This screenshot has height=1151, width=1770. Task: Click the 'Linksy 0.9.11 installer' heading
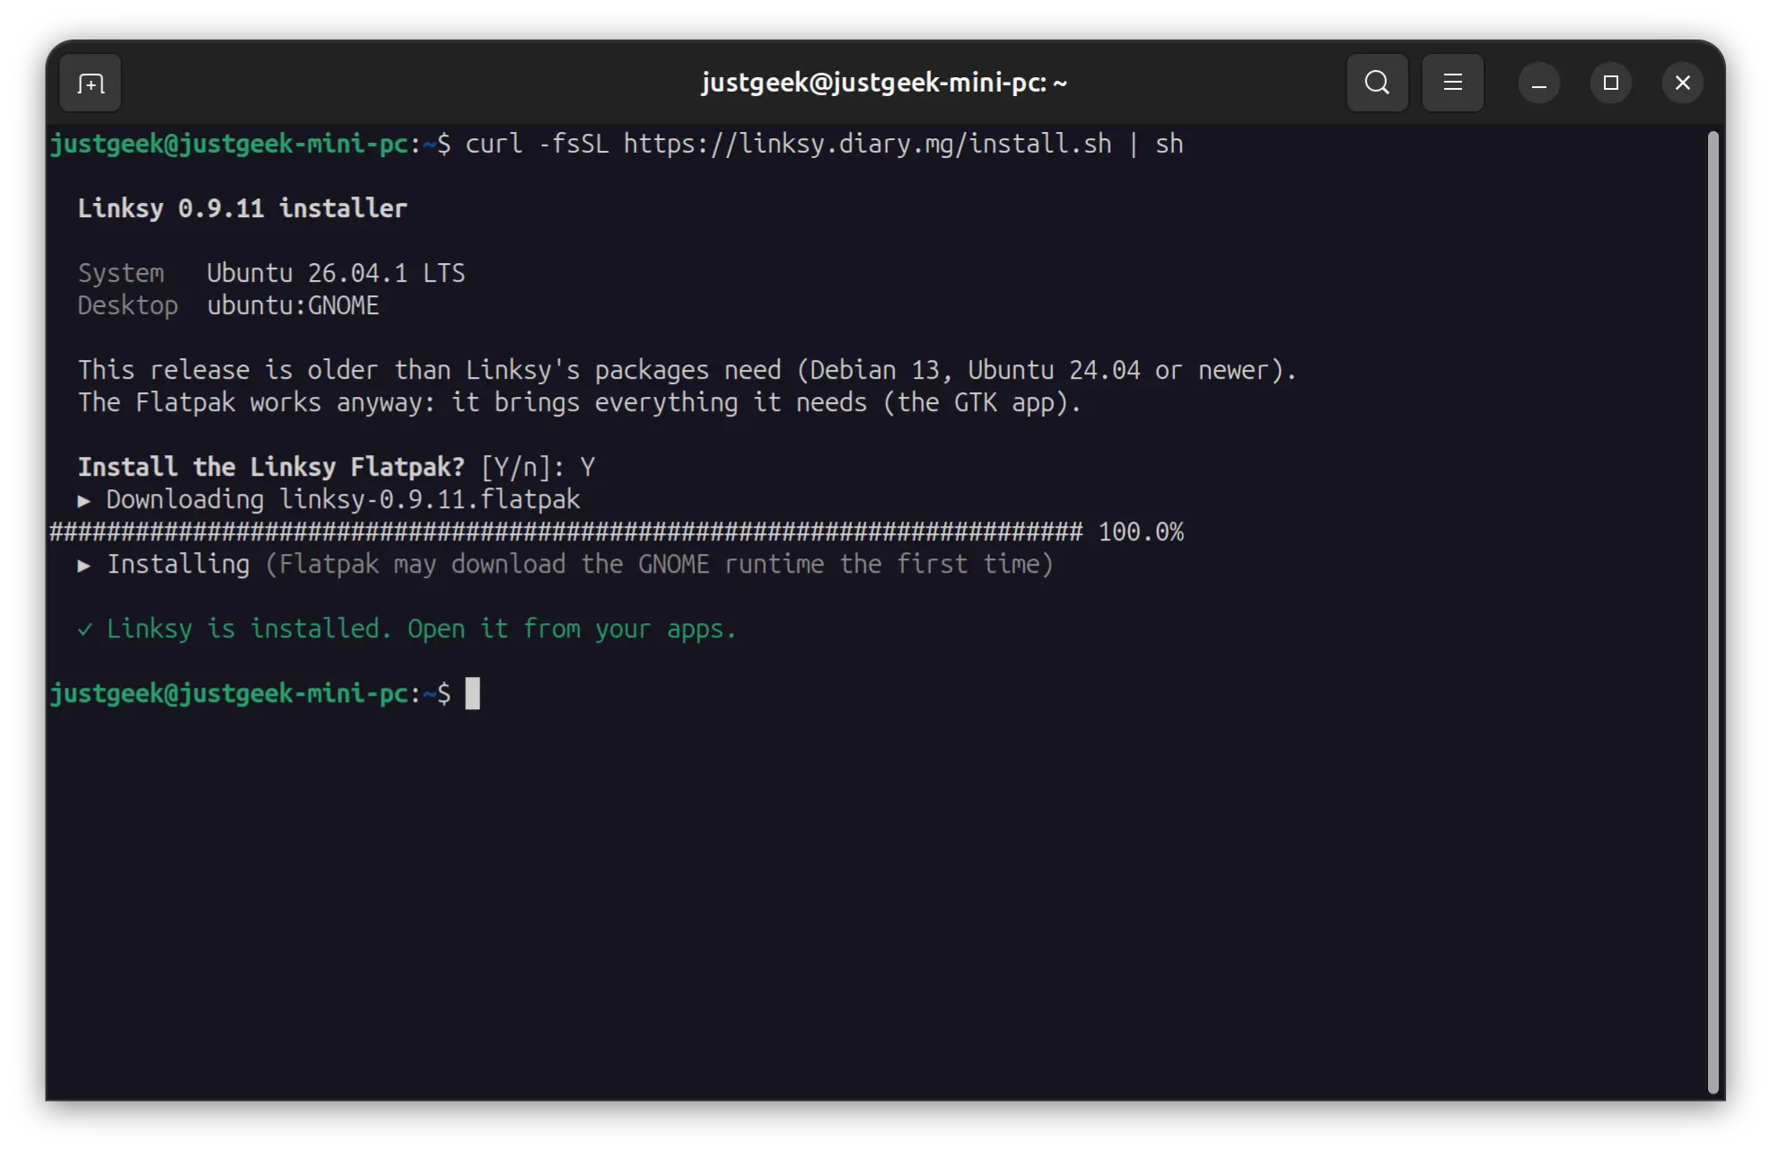242,208
